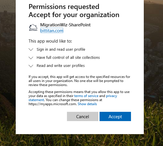Image resolution: width=163 pixels, height=146 pixels.
Task: Accept the requested permissions
Action: [115, 116]
